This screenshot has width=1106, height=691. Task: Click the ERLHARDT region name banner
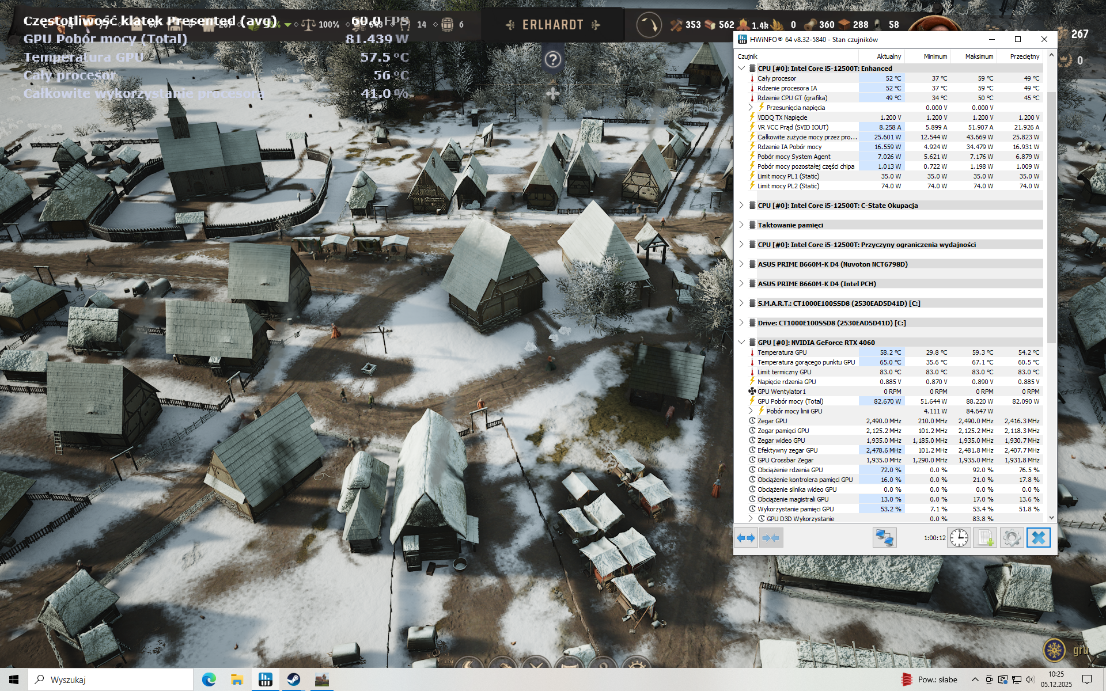552,25
